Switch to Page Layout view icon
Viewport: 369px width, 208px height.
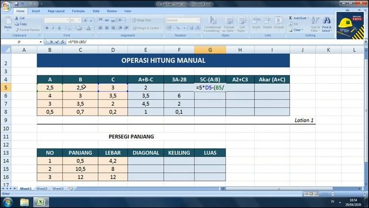click(311, 194)
